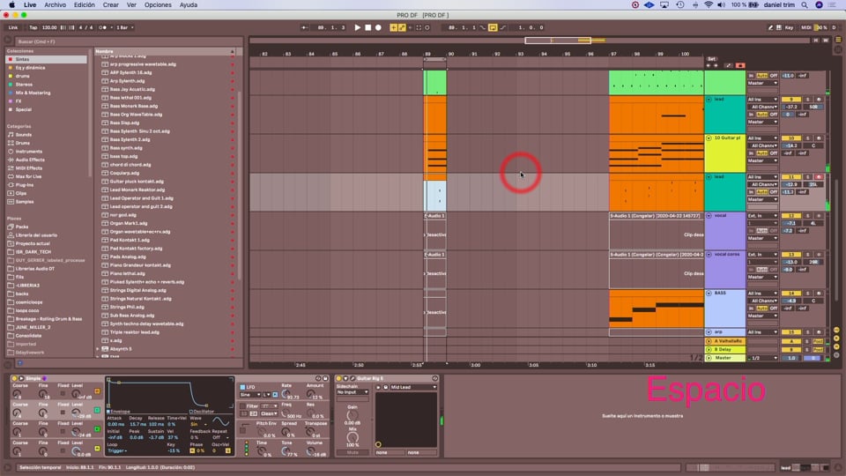Open the Crear menu
846x476 pixels.
coord(111,5)
